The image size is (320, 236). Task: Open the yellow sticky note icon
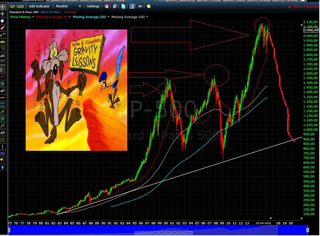tap(149, 6)
